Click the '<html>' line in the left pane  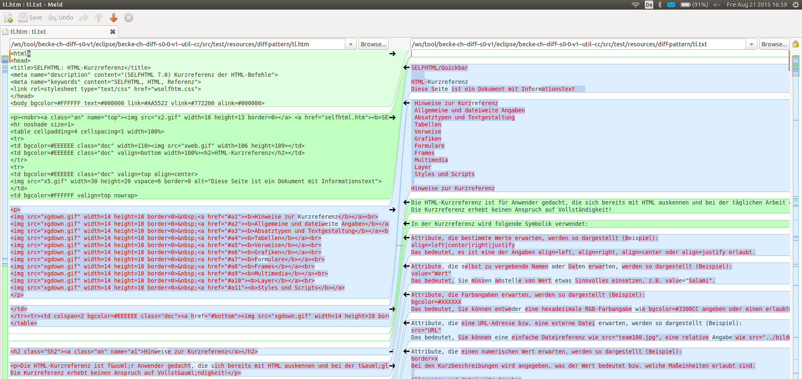coord(20,53)
